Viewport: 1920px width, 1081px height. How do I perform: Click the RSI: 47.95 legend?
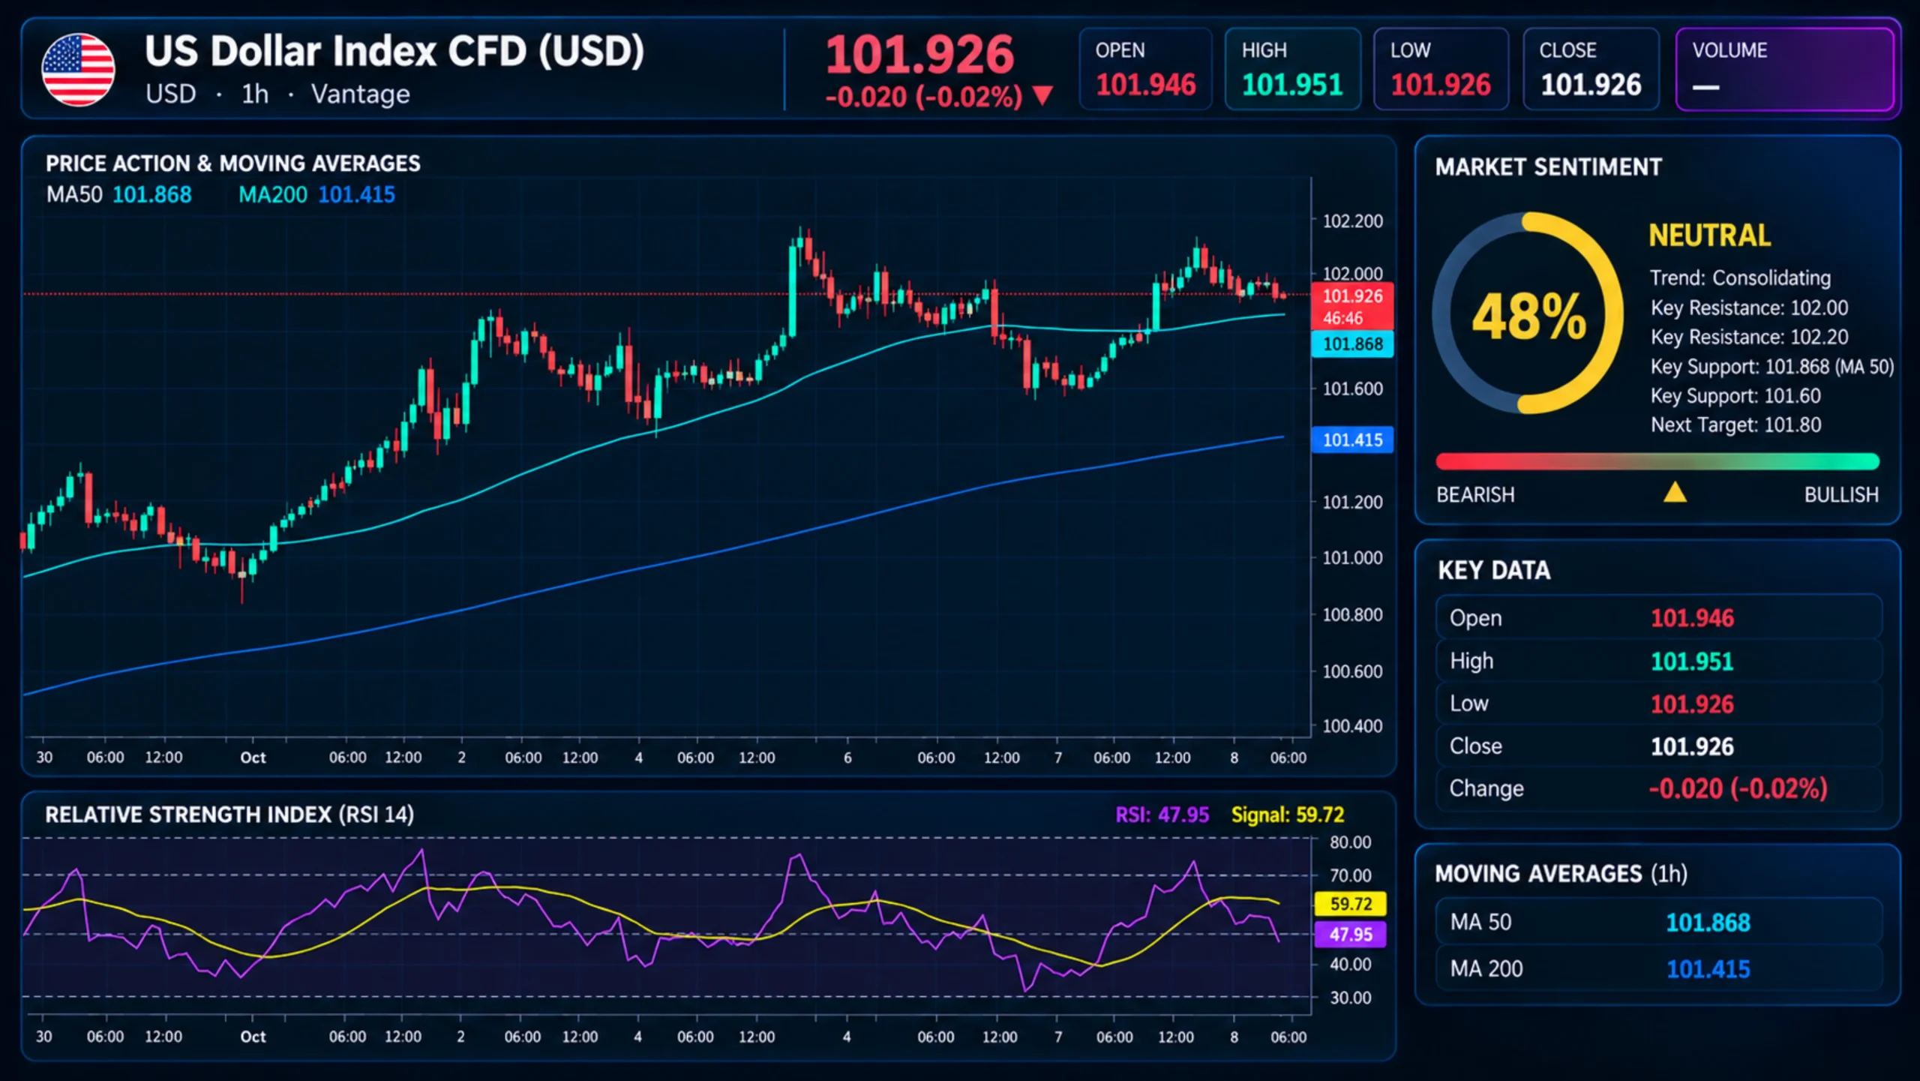pos(1162,815)
